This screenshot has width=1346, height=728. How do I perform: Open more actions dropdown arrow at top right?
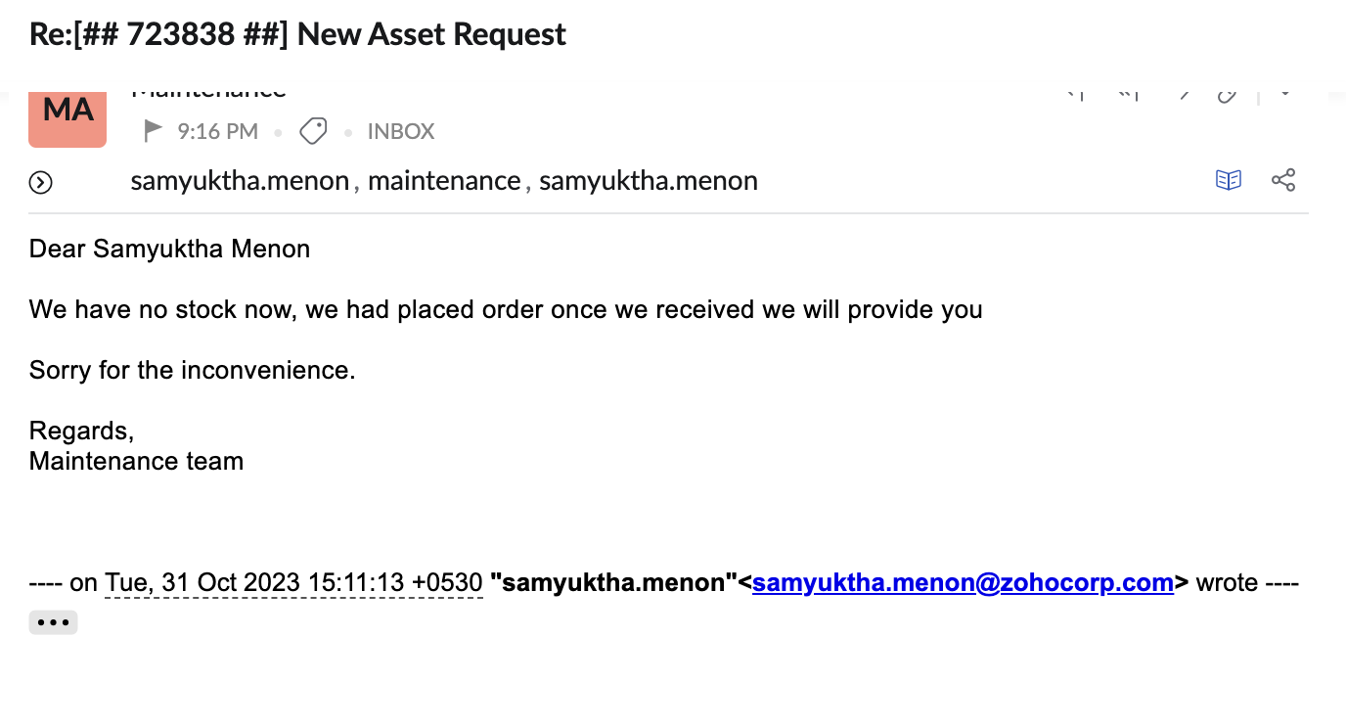click(1286, 95)
